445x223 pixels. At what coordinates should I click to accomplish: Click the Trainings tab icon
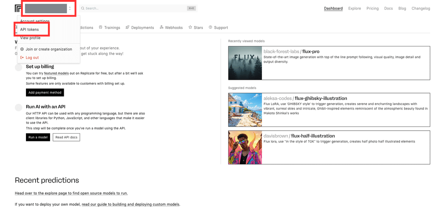pyautogui.click(x=100, y=27)
